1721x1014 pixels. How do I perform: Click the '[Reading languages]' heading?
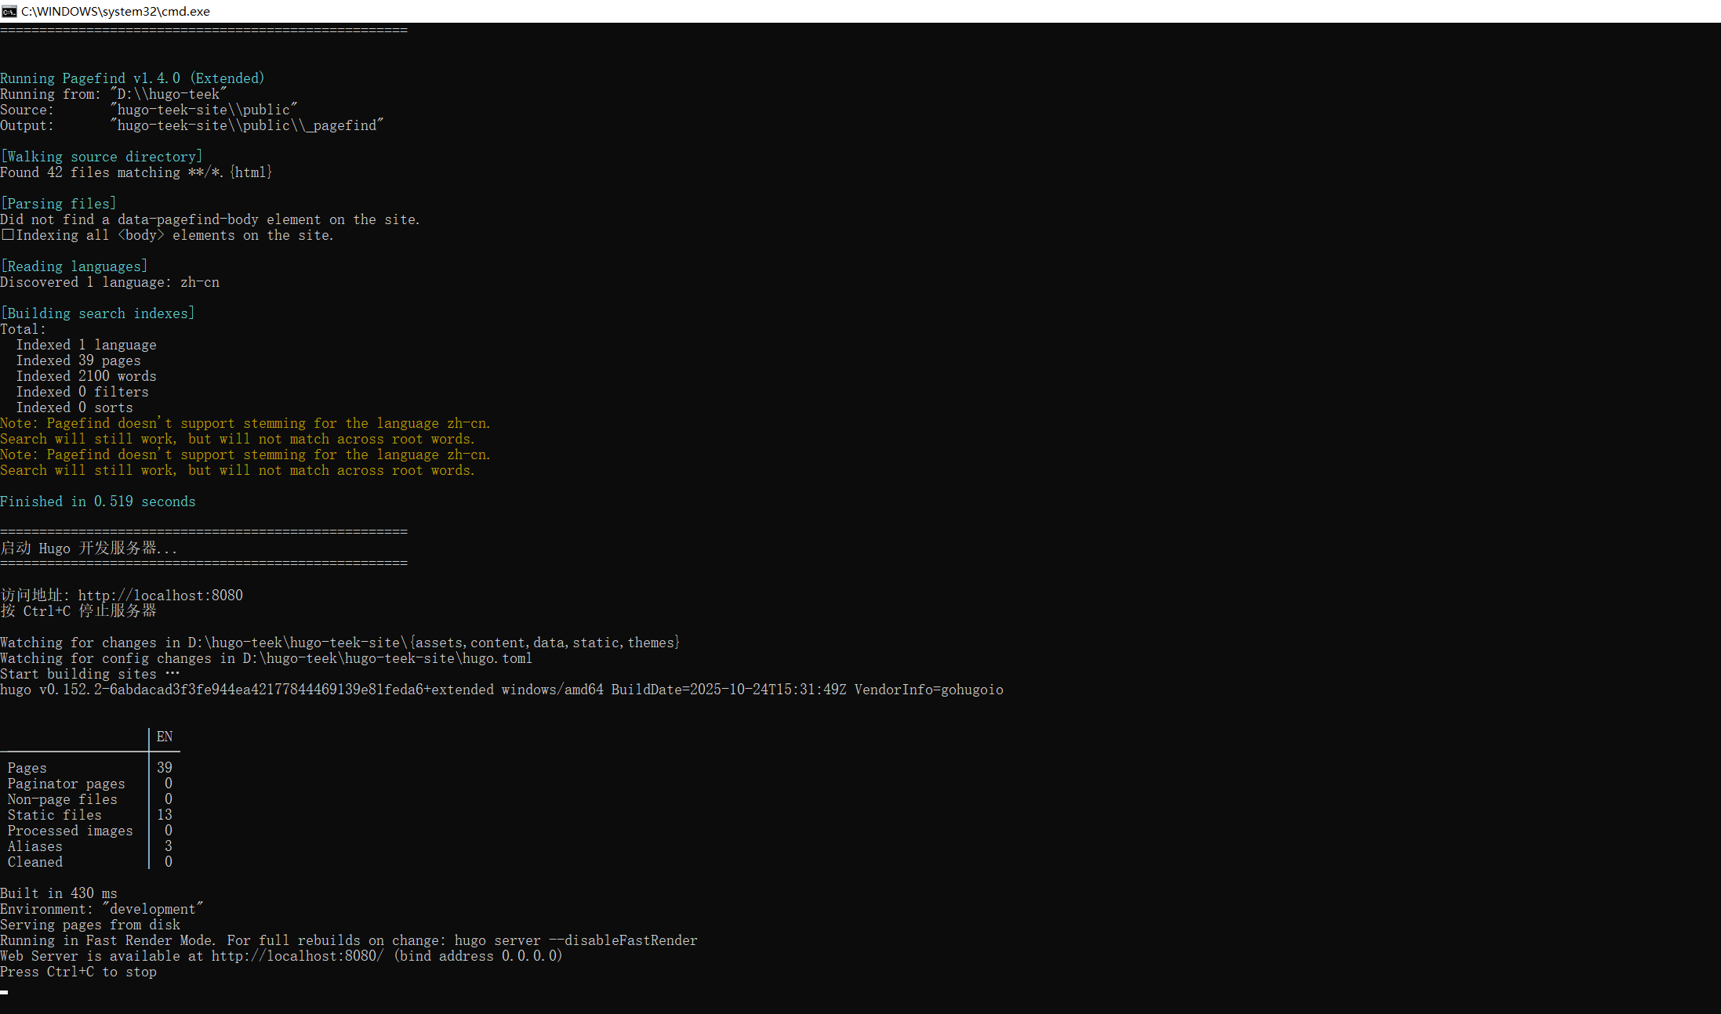point(74,266)
